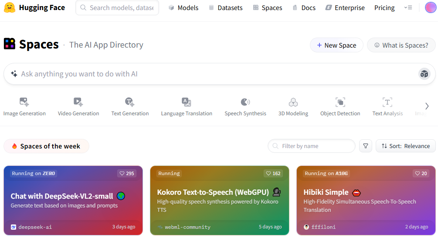
Task: Open Enterprise in the top navigation
Action: 345,8
